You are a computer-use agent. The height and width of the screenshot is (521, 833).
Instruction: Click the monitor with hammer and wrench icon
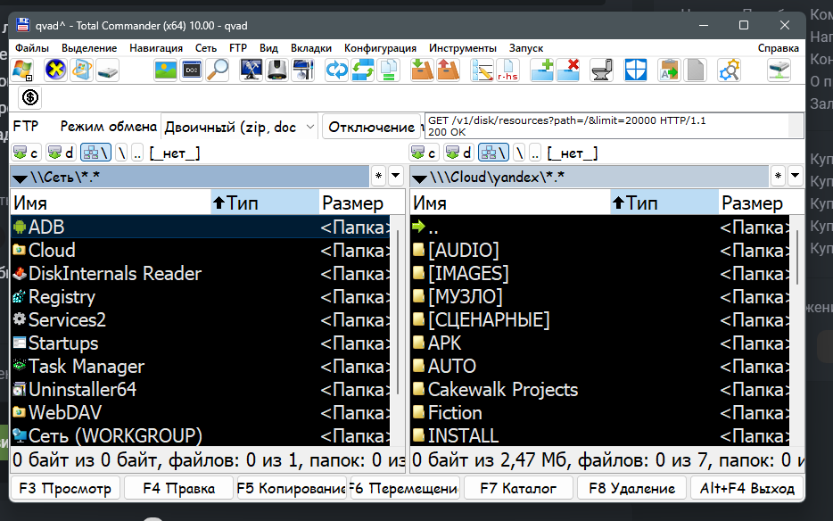(x=251, y=70)
